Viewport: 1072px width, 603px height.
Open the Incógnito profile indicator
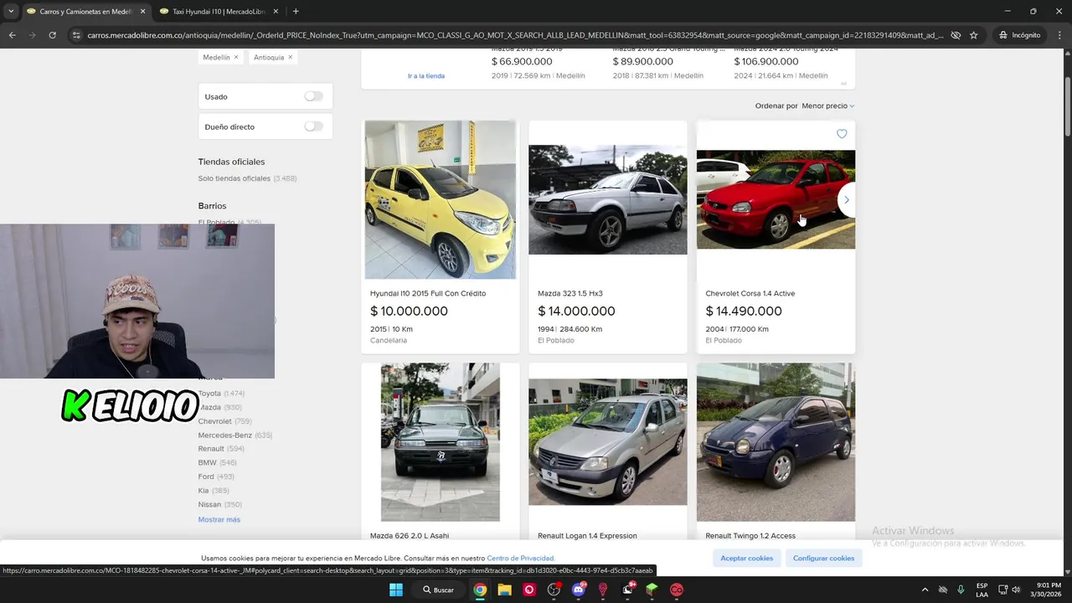(x=1020, y=35)
